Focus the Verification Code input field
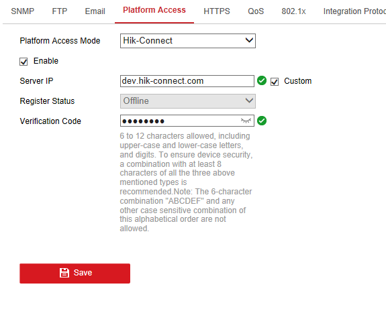 click(187, 121)
